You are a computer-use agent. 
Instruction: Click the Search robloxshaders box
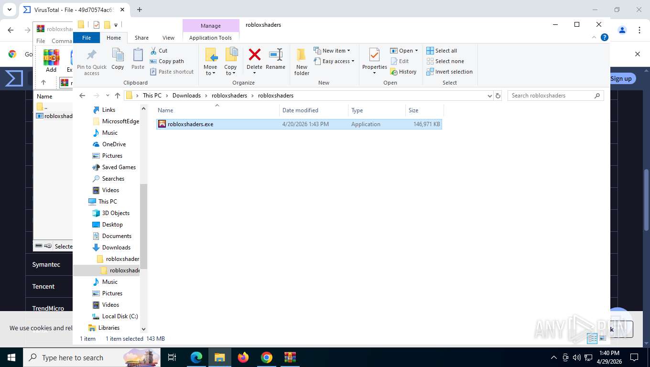pos(555,96)
